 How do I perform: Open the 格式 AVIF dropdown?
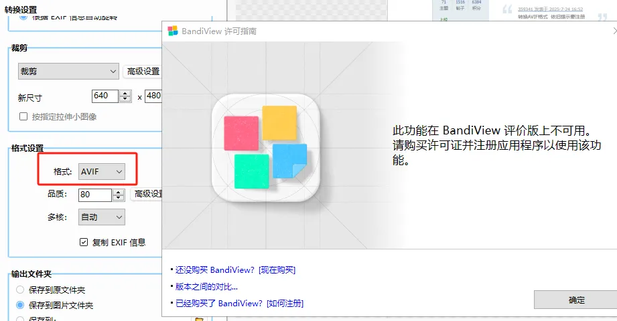point(102,172)
